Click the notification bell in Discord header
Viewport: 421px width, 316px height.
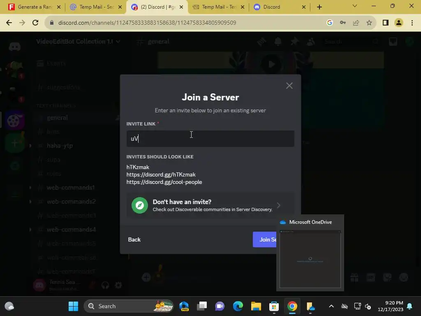[x=278, y=42]
